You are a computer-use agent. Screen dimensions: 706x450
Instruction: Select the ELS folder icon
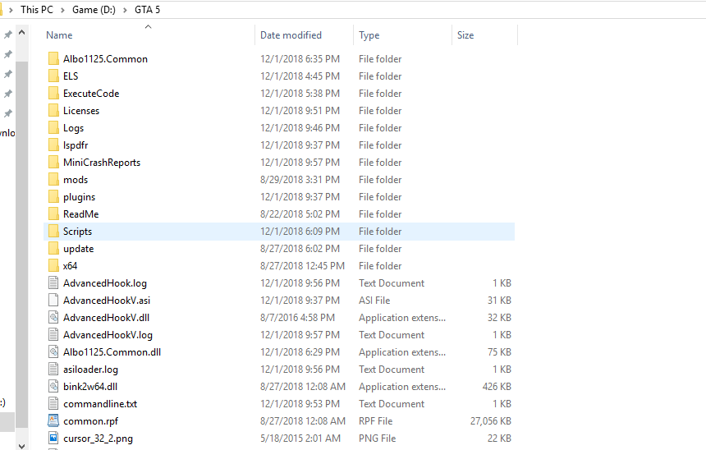(53, 76)
